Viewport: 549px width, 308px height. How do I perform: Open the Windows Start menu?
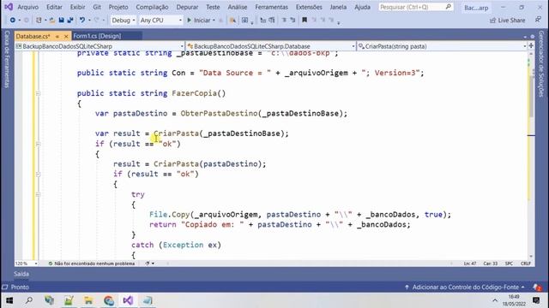point(9,300)
